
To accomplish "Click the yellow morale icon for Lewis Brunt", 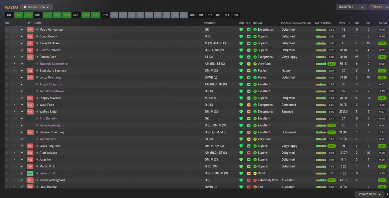I will (x=255, y=173).
